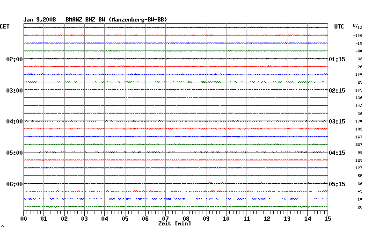Click the black seismic trace at 02:00 CET
The image size is (365, 231).
tap(175, 58)
